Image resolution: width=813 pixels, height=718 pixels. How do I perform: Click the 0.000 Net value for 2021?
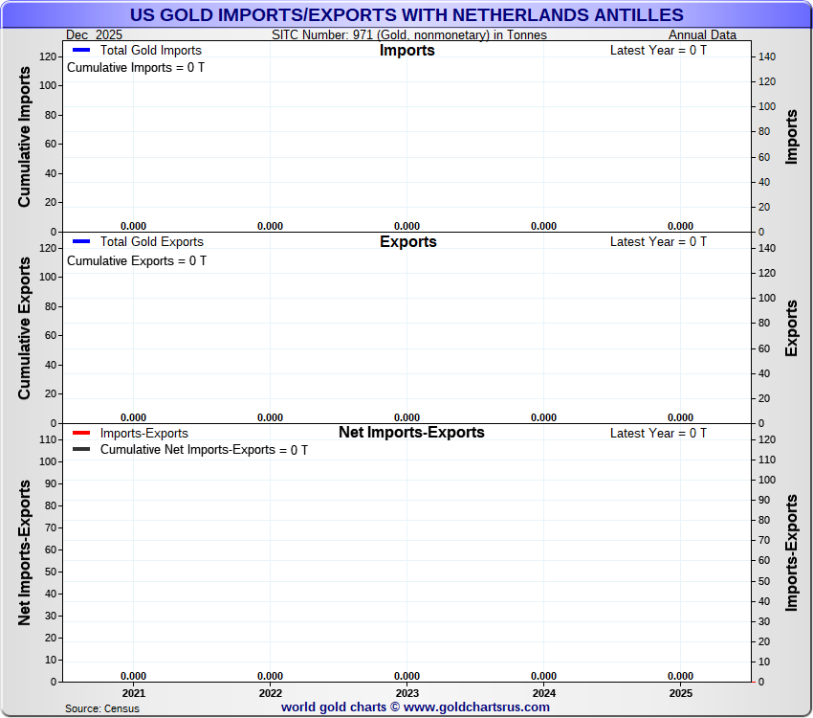click(134, 676)
